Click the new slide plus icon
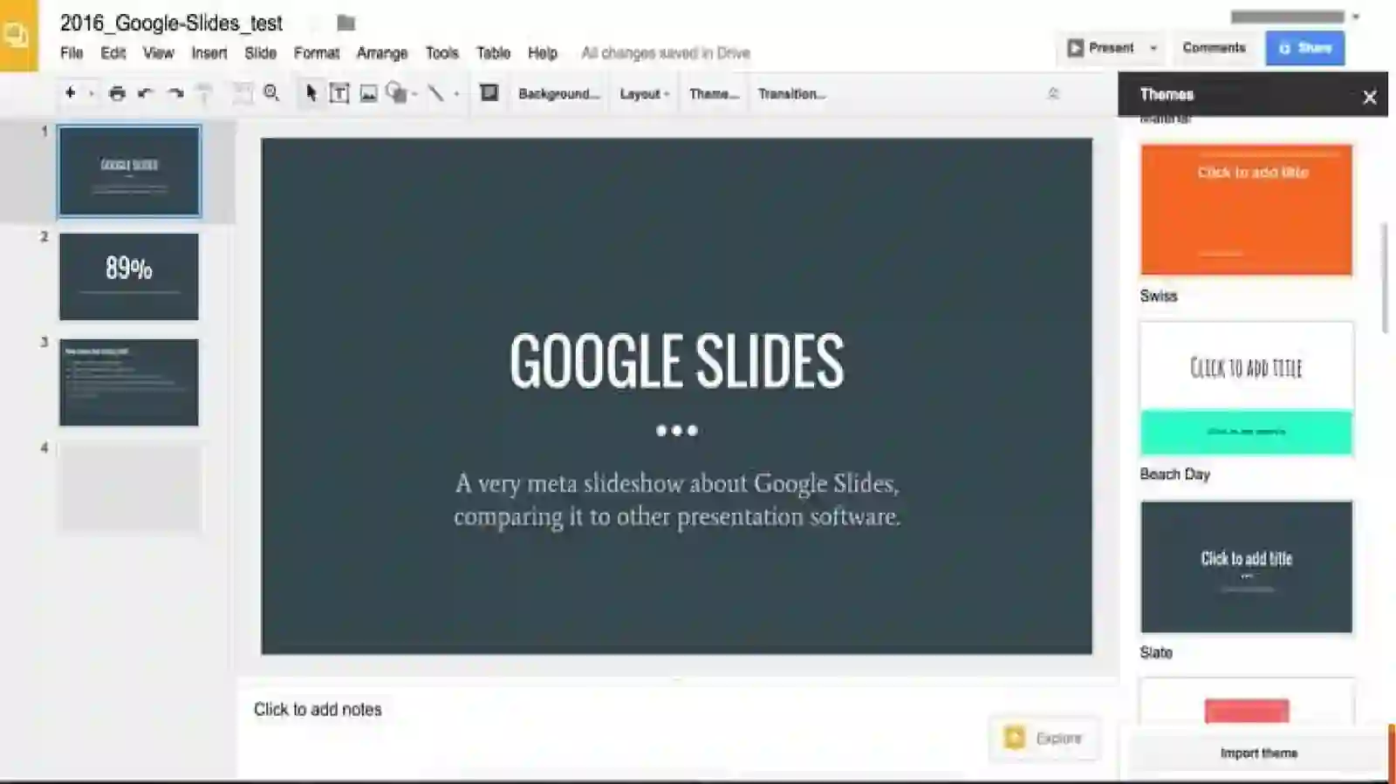Screen dimensions: 1396x784 click(71, 92)
